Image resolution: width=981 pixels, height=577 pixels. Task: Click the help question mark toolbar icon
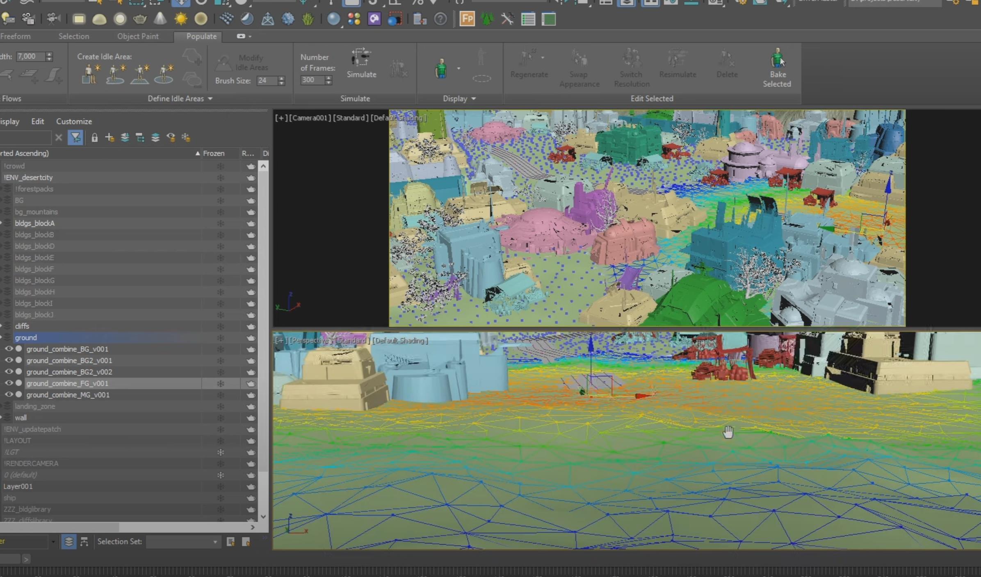(x=440, y=19)
